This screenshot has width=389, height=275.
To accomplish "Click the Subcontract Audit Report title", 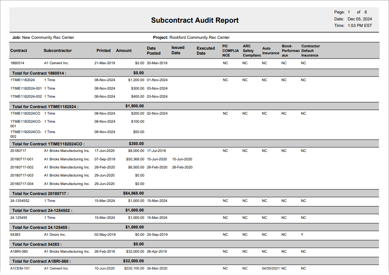I will tap(194, 20).
